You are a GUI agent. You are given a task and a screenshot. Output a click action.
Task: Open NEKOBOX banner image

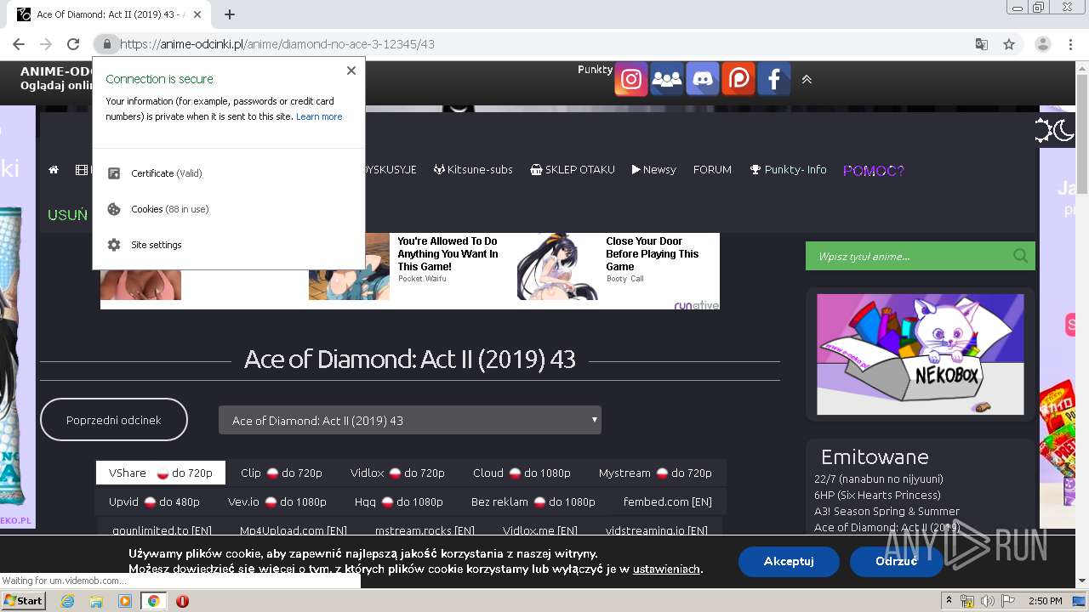tap(921, 354)
